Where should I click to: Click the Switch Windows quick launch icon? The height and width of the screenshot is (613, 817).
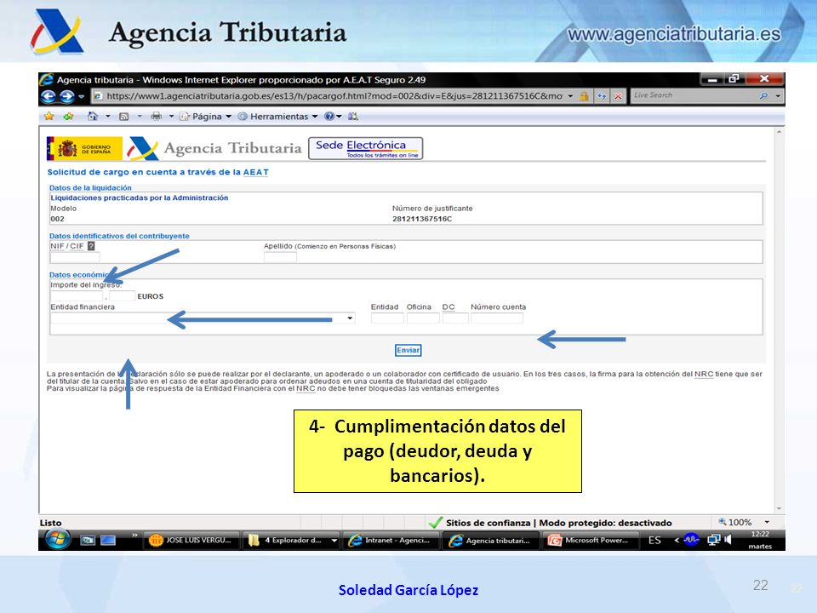point(108,541)
